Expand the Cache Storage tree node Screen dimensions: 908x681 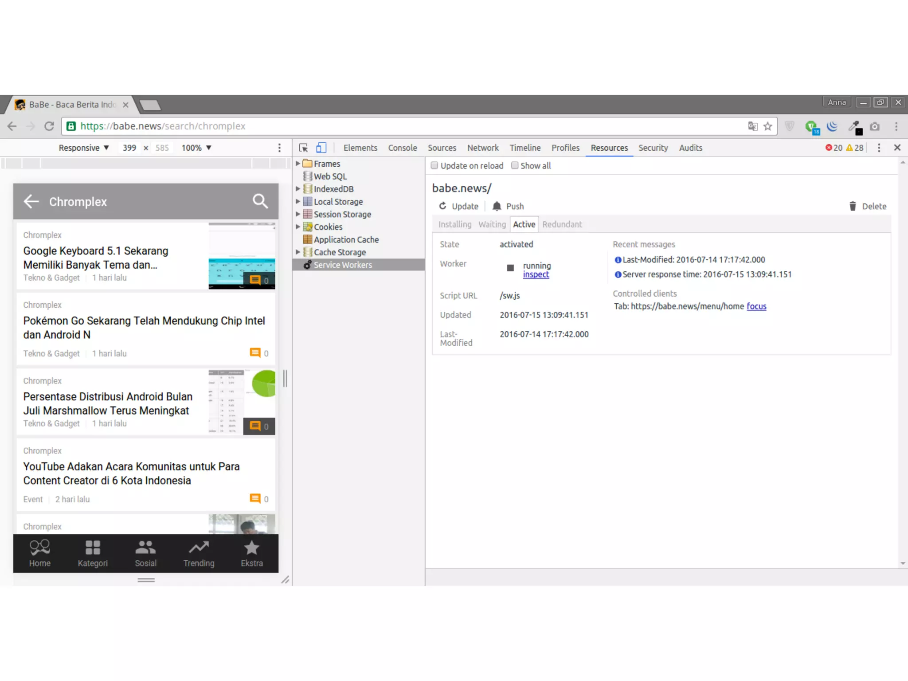(298, 252)
